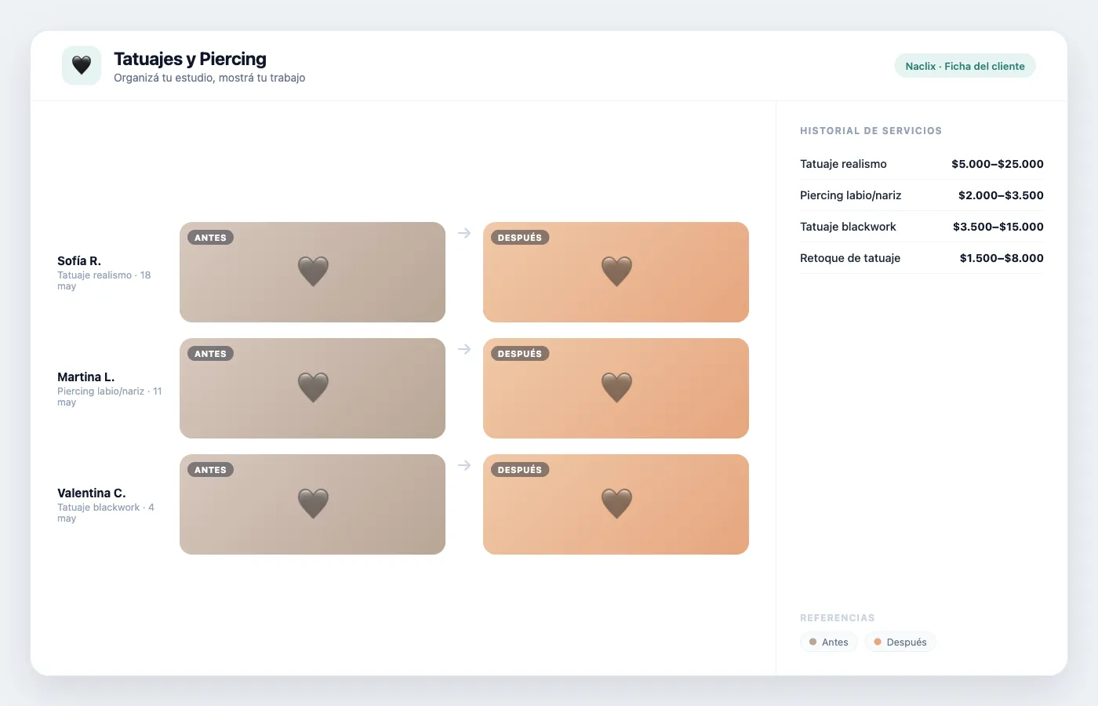Click the black heart app logo
This screenshot has width=1098, height=706.
coord(82,65)
